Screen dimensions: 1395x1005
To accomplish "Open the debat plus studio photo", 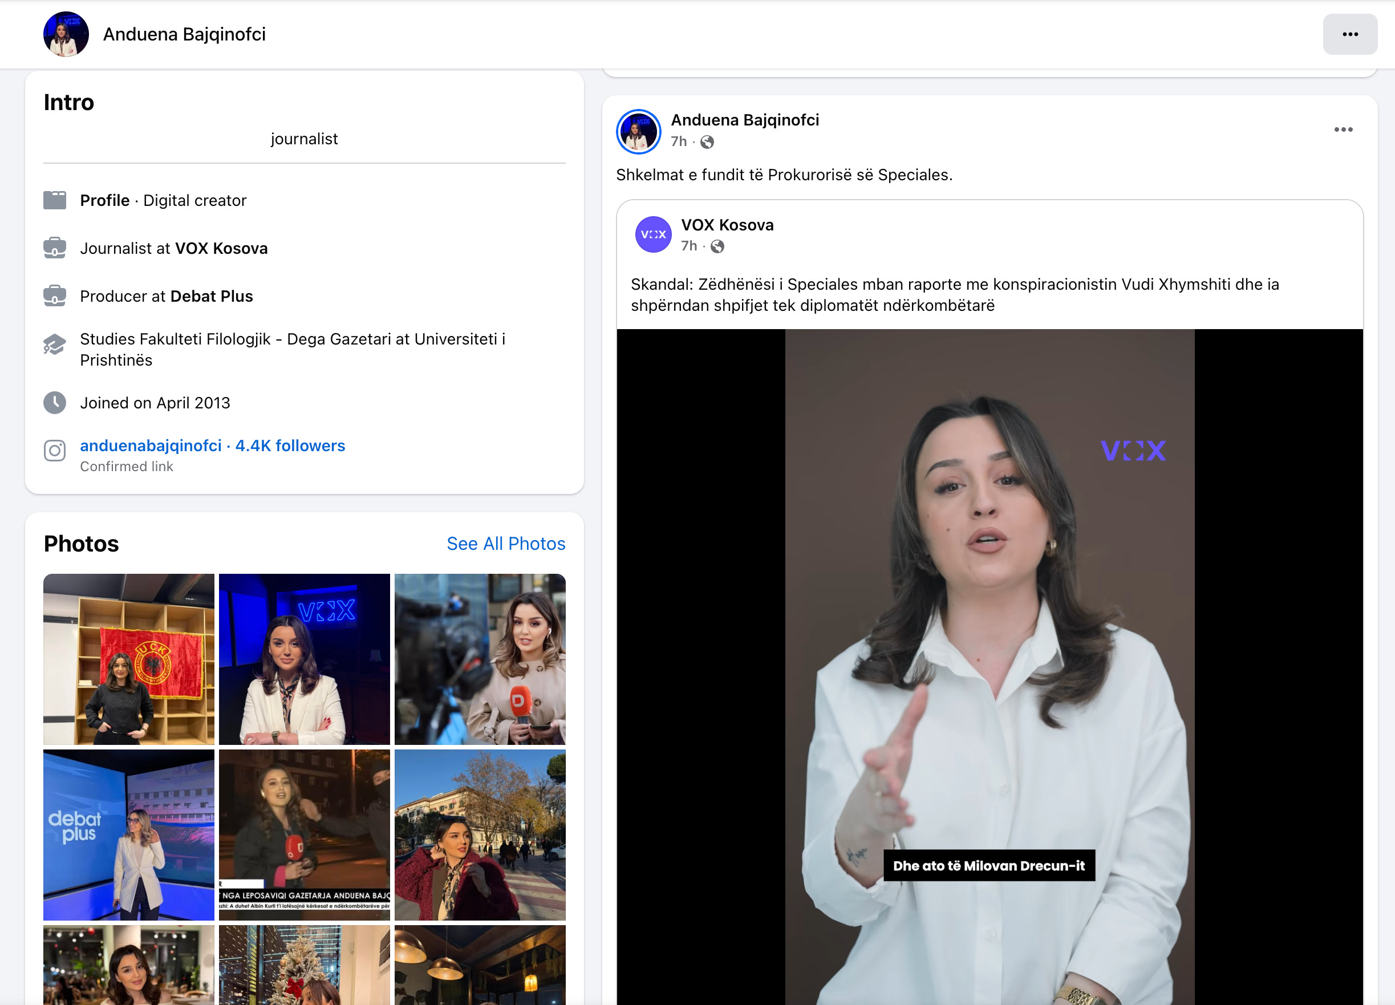I will pos(128,834).
